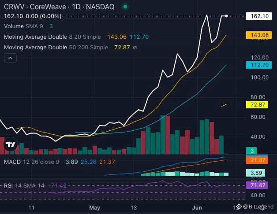Click the 3.89 MACD histogram tag
The height and width of the screenshot is (214, 277).
(255, 173)
